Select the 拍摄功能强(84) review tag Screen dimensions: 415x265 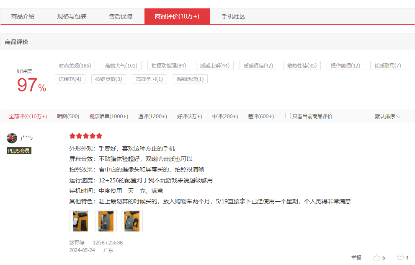[x=169, y=65]
